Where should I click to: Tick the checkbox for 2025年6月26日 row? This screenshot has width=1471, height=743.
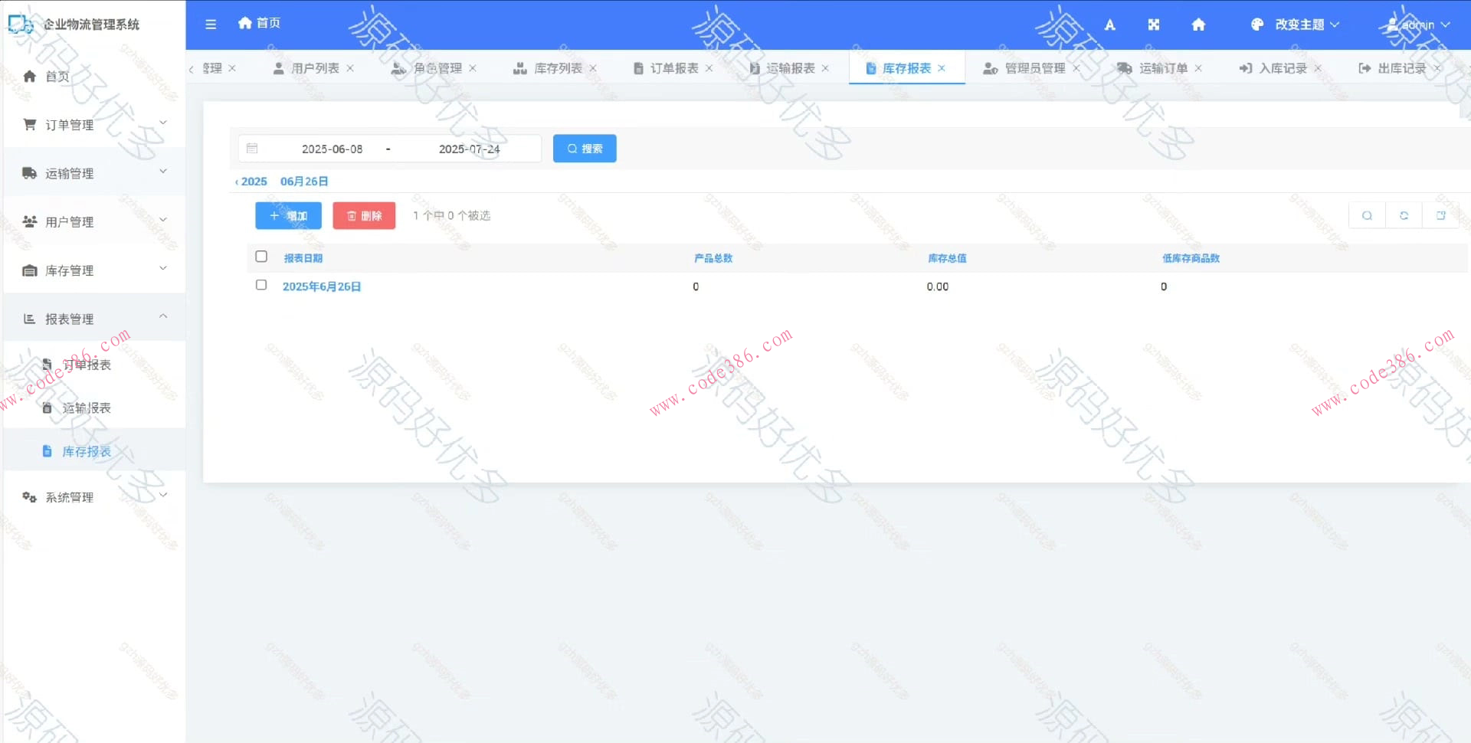pos(261,284)
